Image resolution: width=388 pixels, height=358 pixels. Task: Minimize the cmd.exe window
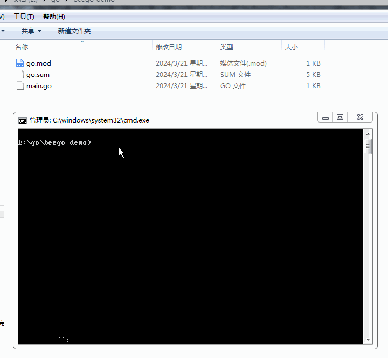[x=325, y=118]
